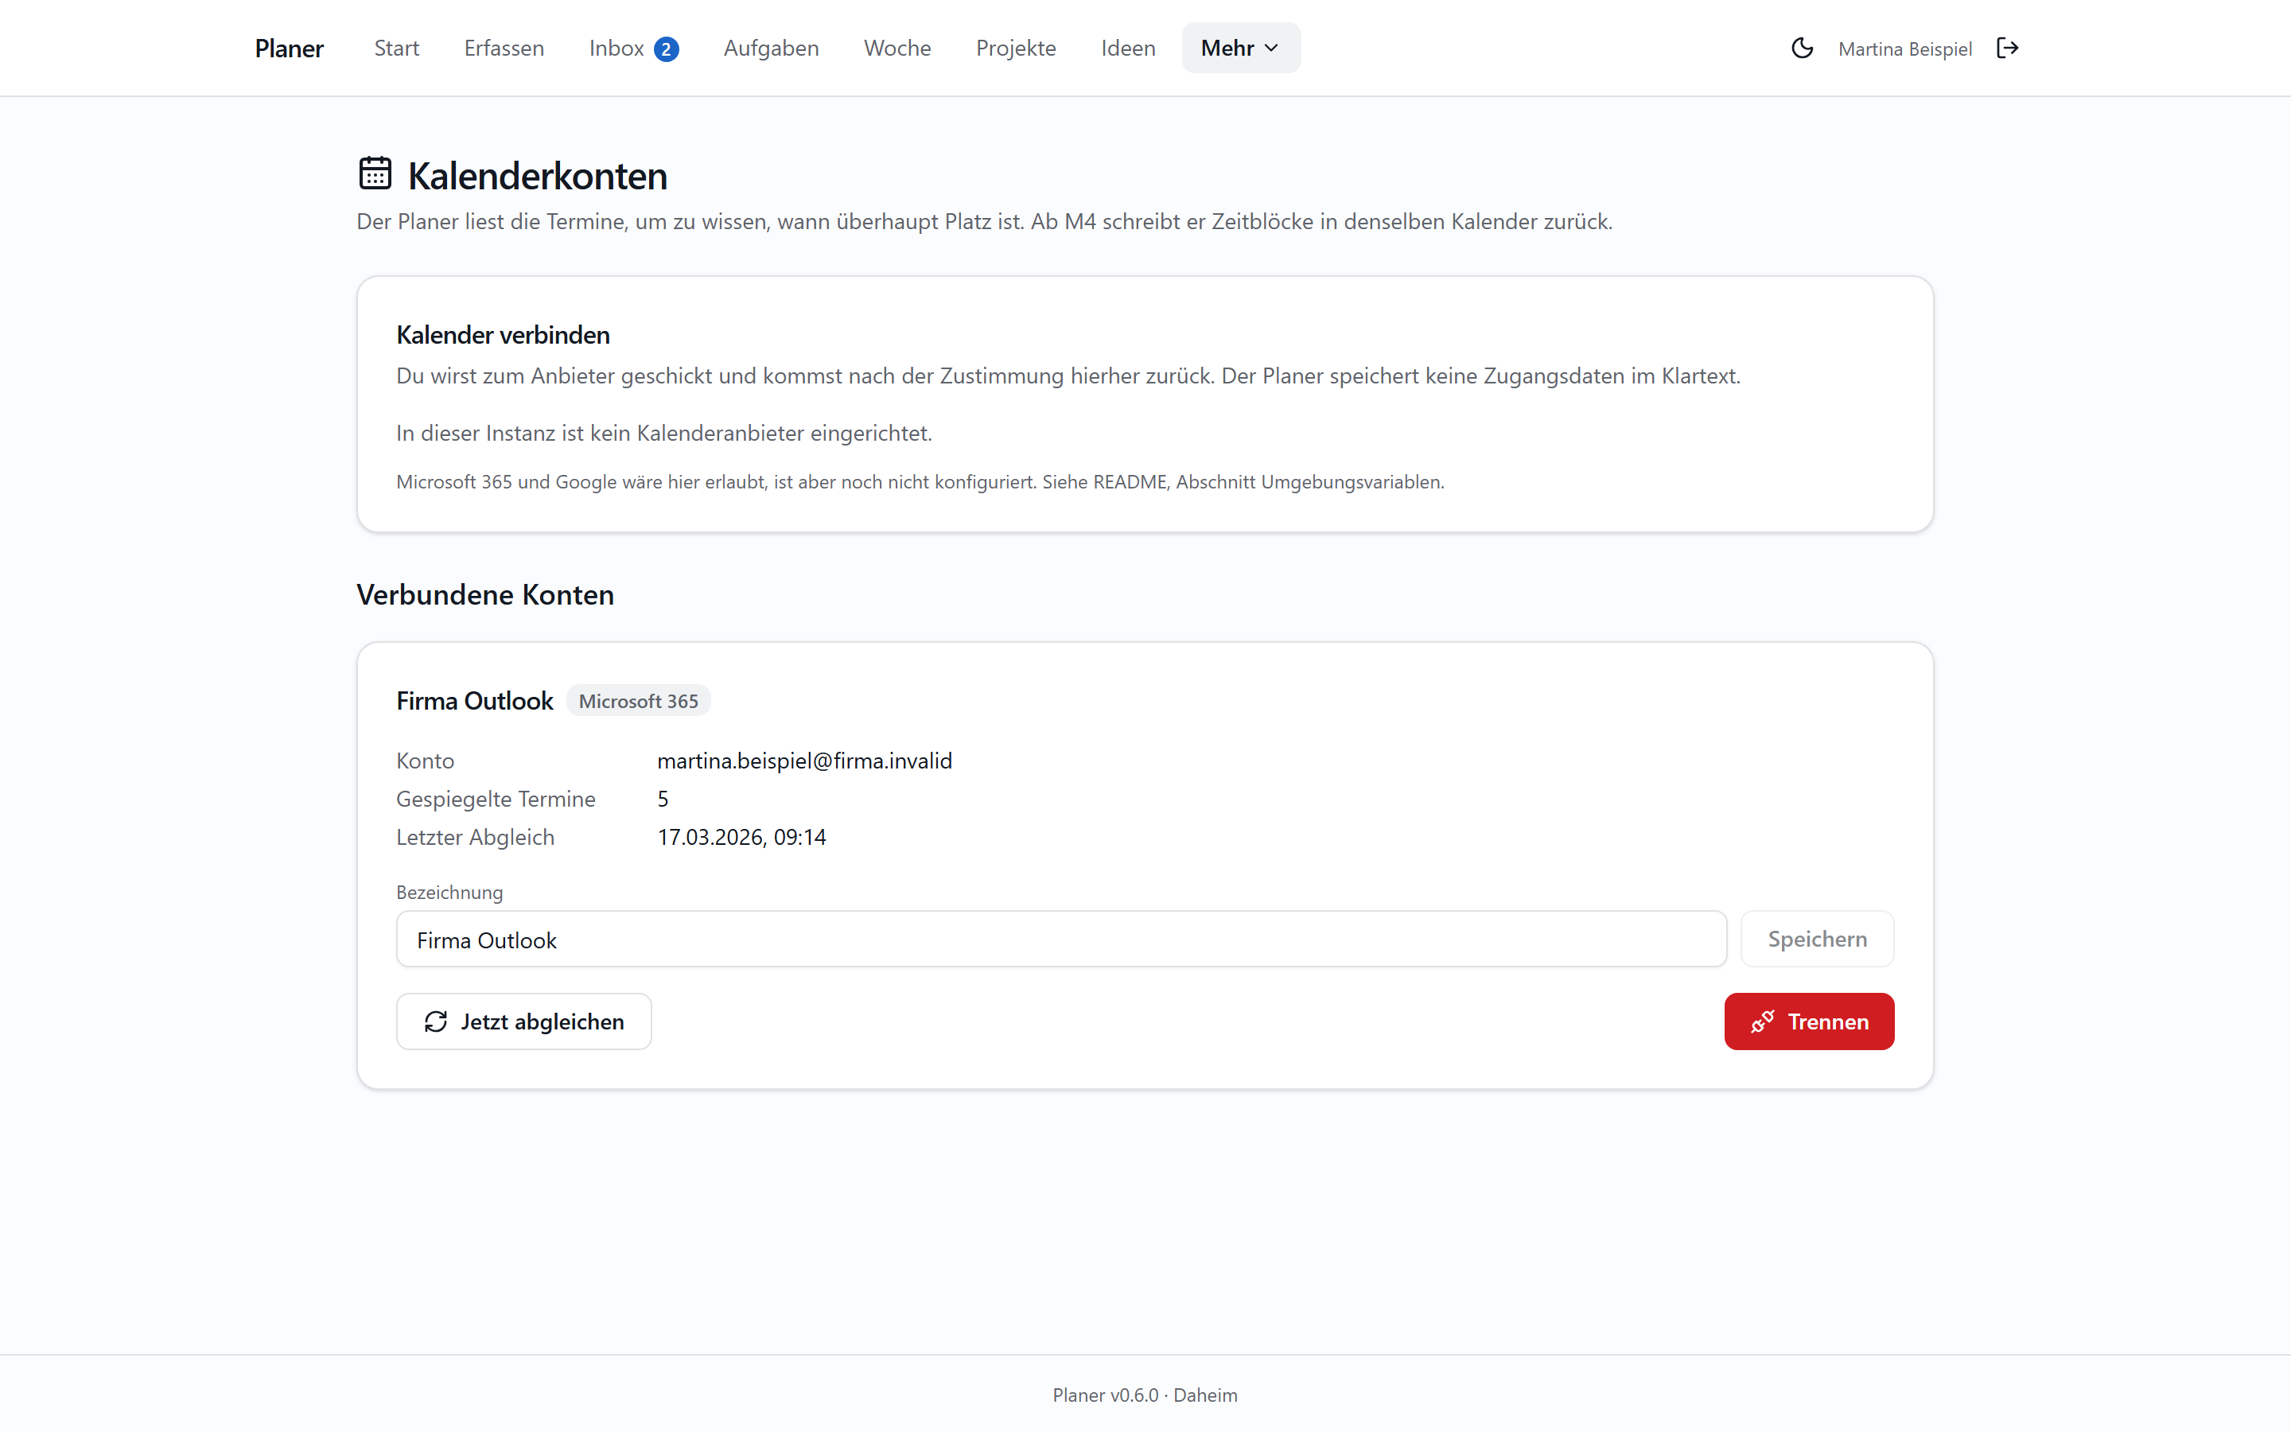Click the chevron next to Mehr
The height and width of the screenshot is (1432, 2291).
coord(1271,49)
